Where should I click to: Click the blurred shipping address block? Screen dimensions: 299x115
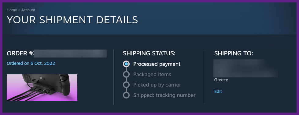[245, 68]
